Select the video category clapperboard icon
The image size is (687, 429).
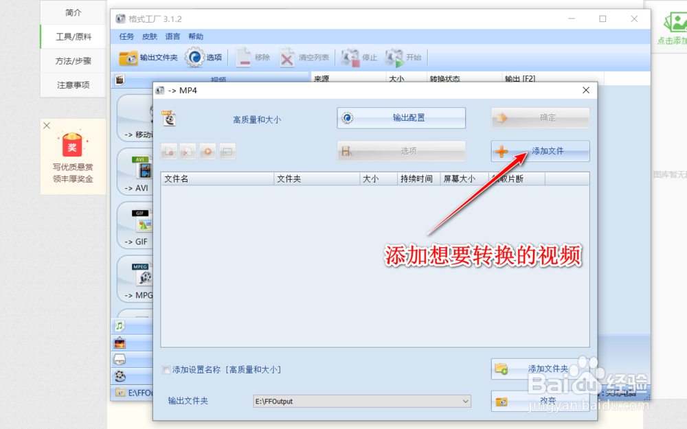point(120,80)
